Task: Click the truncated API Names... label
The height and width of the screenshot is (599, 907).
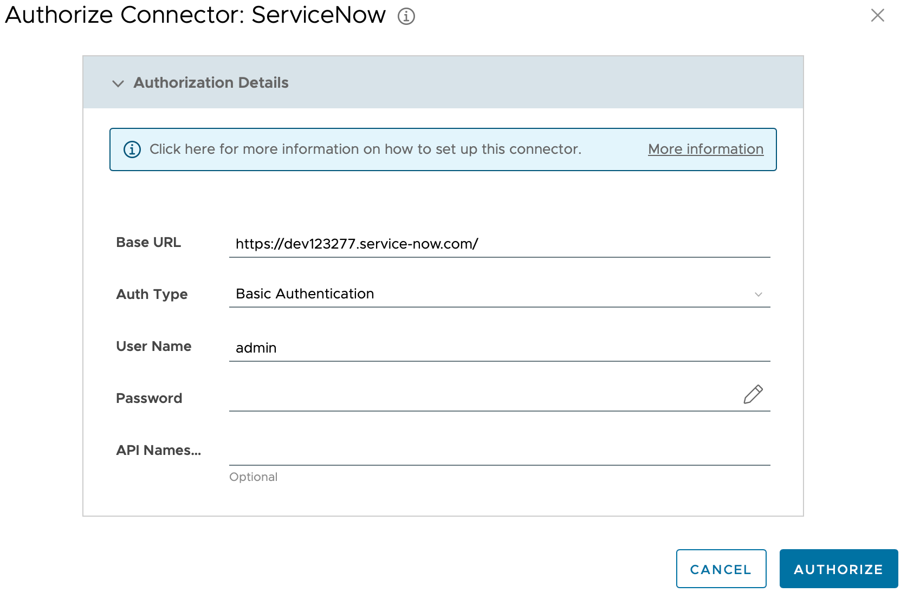Action: point(158,450)
